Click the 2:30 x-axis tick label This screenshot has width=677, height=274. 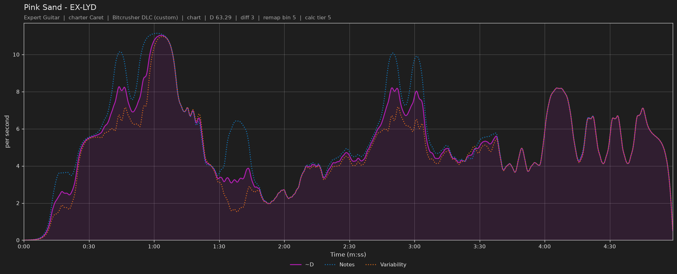(x=349, y=246)
